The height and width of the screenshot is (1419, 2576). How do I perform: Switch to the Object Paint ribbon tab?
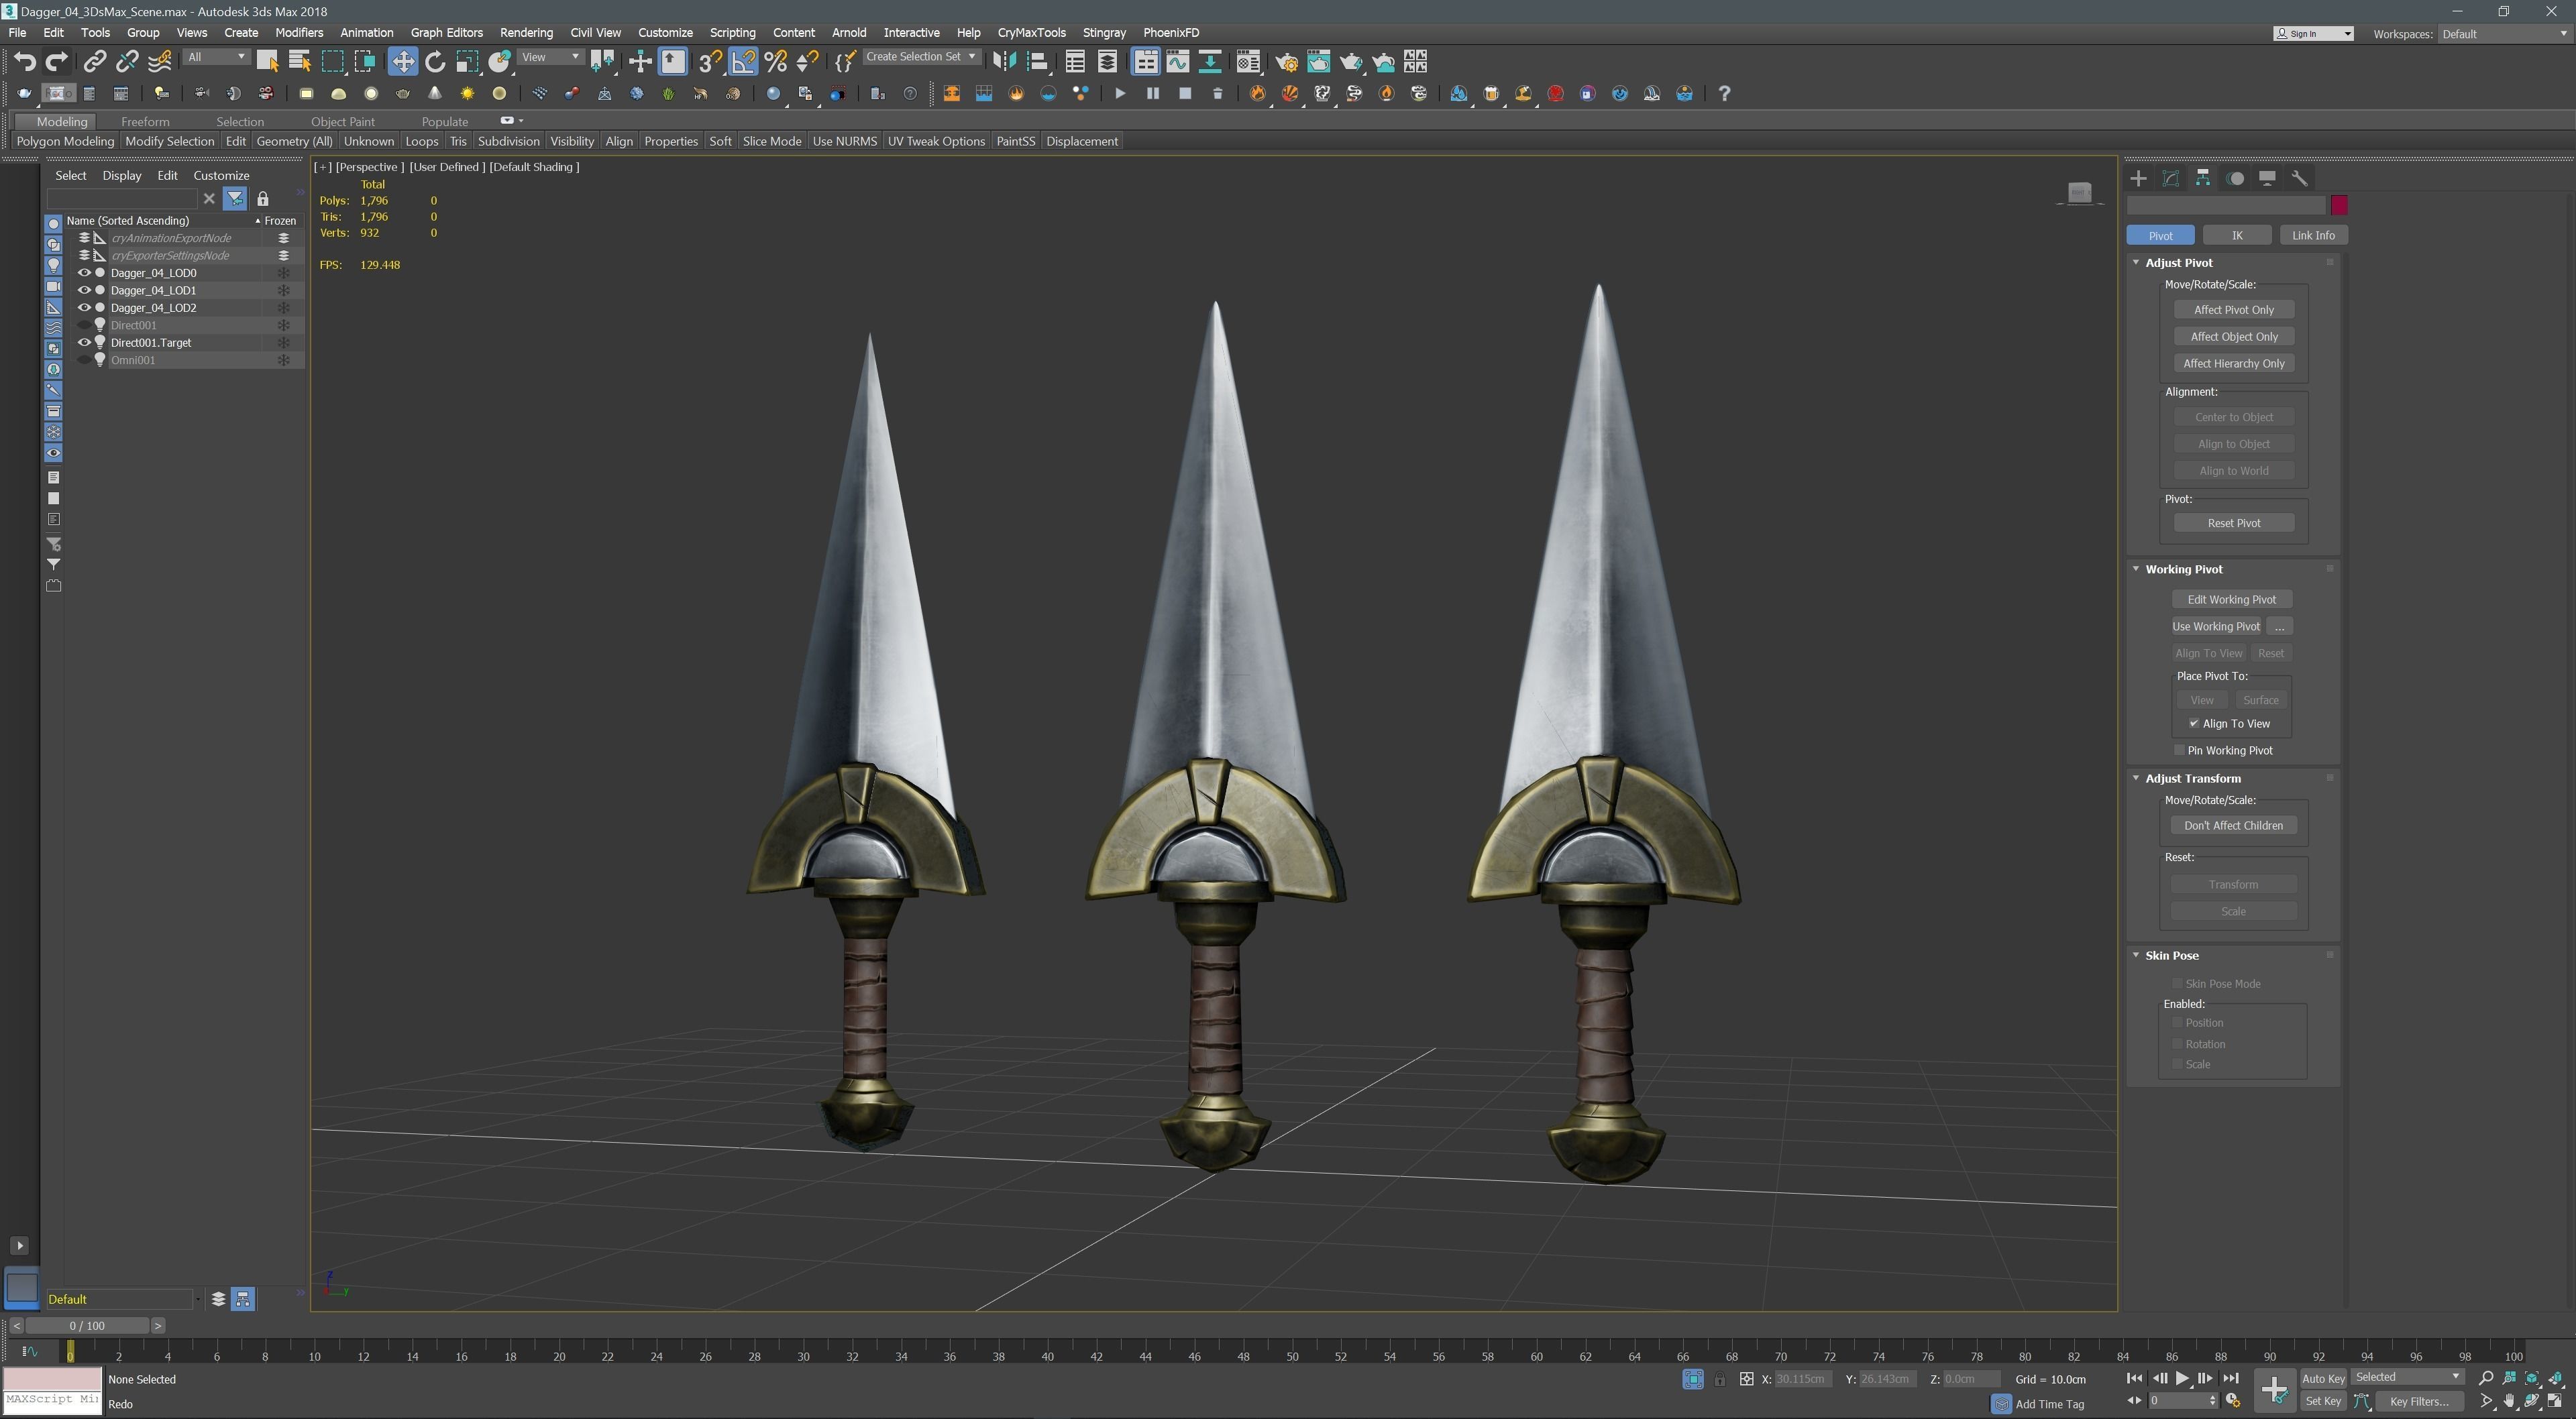(342, 121)
